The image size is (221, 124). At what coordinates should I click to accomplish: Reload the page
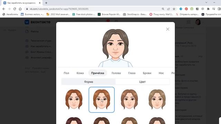coord(15,9)
